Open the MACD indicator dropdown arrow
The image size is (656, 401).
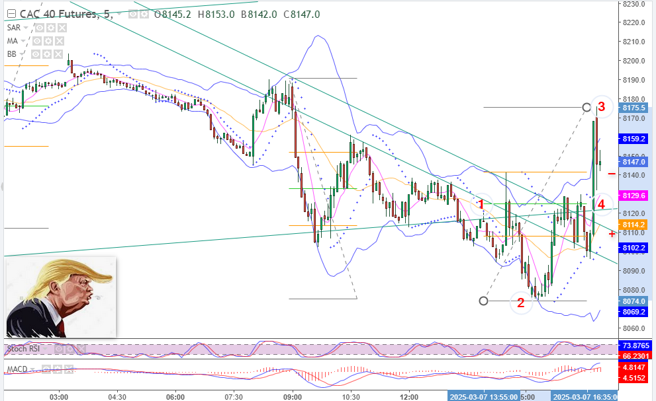32,370
